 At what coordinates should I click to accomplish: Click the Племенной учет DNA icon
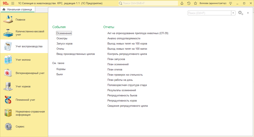8,100
